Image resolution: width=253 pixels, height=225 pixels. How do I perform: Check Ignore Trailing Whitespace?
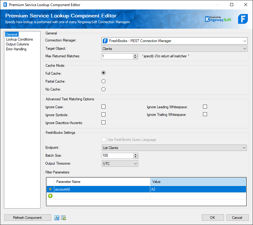(205, 115)
